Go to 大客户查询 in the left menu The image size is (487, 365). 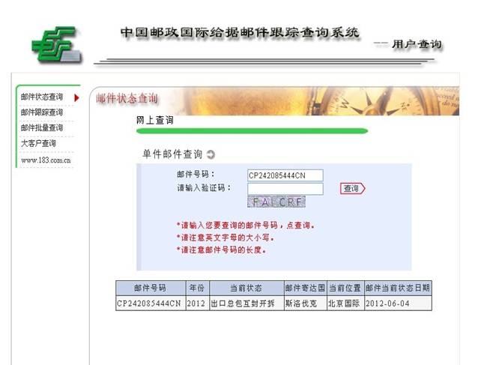[x=38, y=143]
